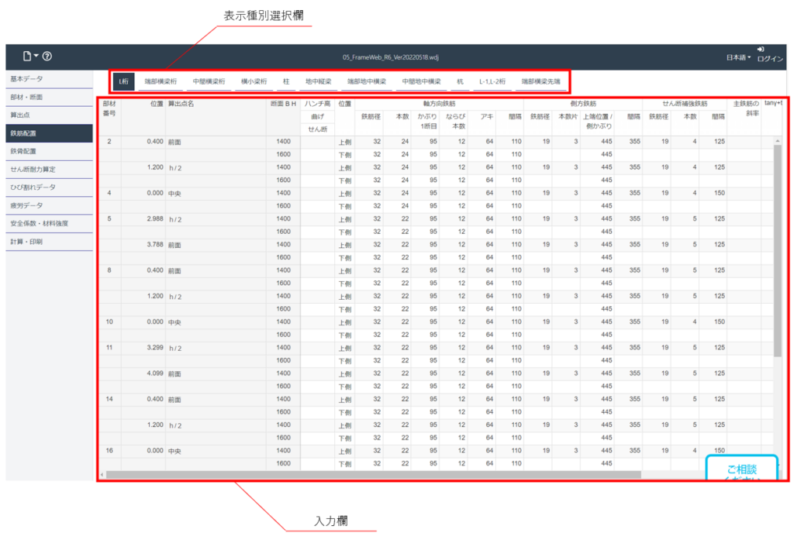Image resolution: width=794 pixels, height=533 pixels.
Task: Open the L-1,L-2桁 tab
Action: tap(492, 81)
